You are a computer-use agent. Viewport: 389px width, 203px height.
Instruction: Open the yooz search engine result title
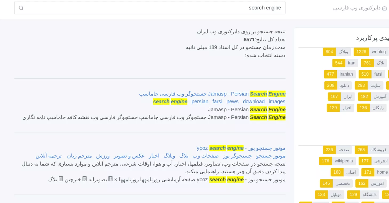click(x=241, y=148)
